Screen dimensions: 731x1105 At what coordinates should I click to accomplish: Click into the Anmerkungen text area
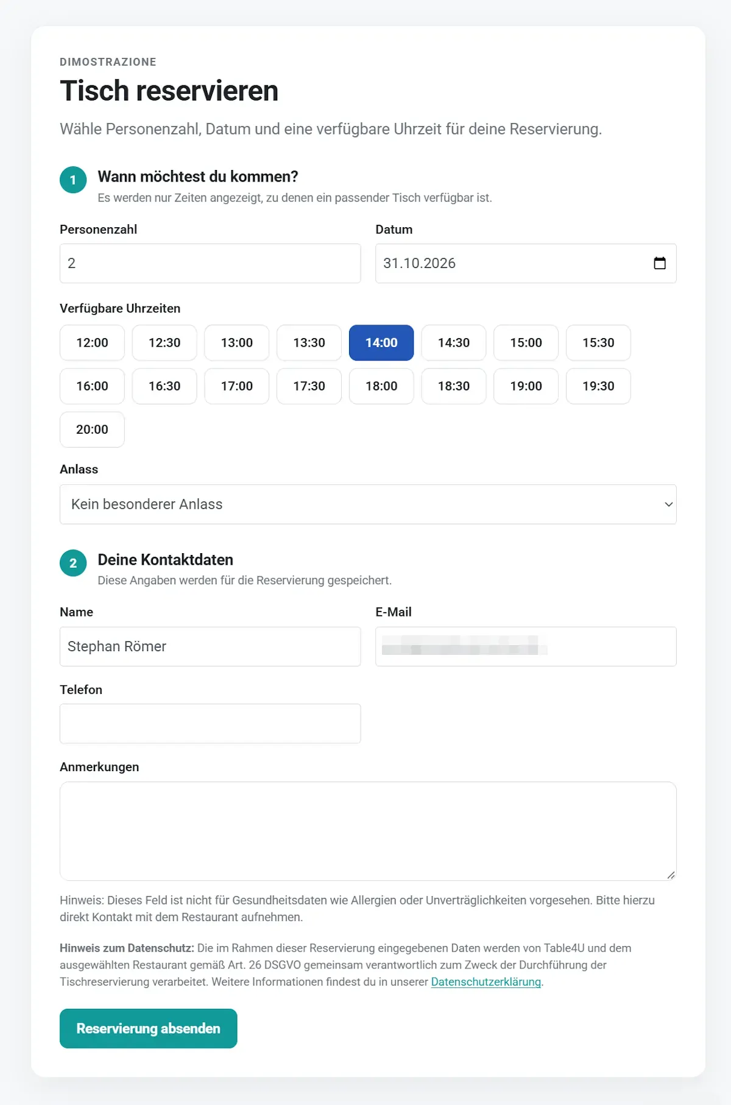click(368, 831)
